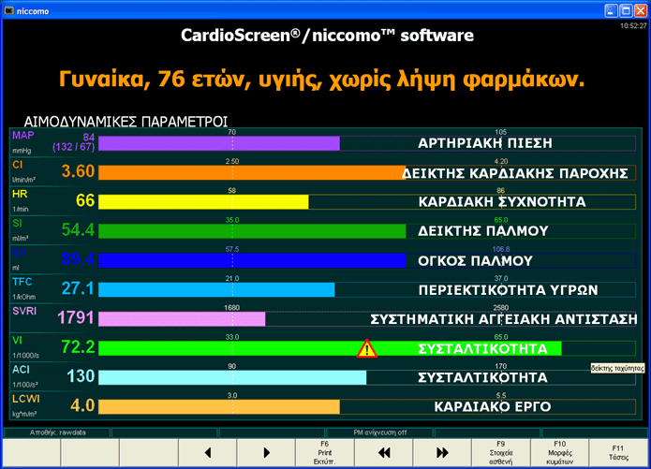Click the LCWI value 4.0
Screen dimensions: 651x469
coord(82,405)
